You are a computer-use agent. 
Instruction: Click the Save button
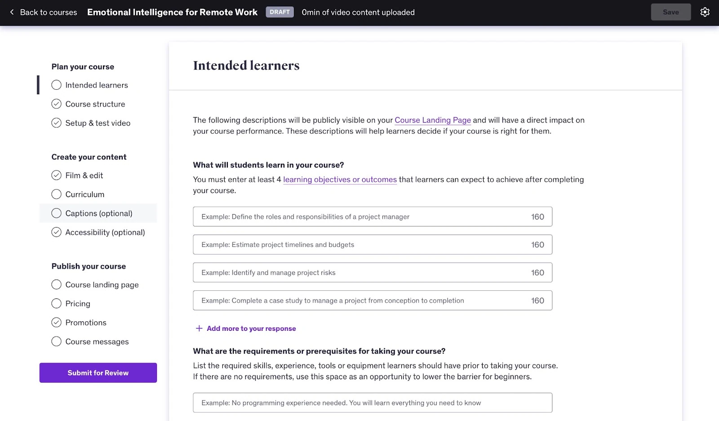point(670,12)
